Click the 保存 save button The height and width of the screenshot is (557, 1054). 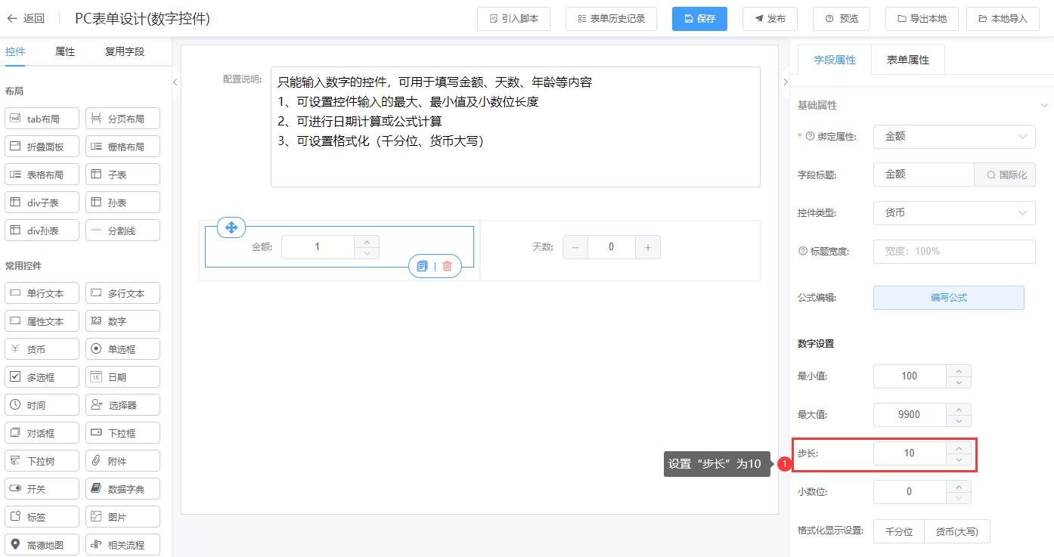point(699,19)
